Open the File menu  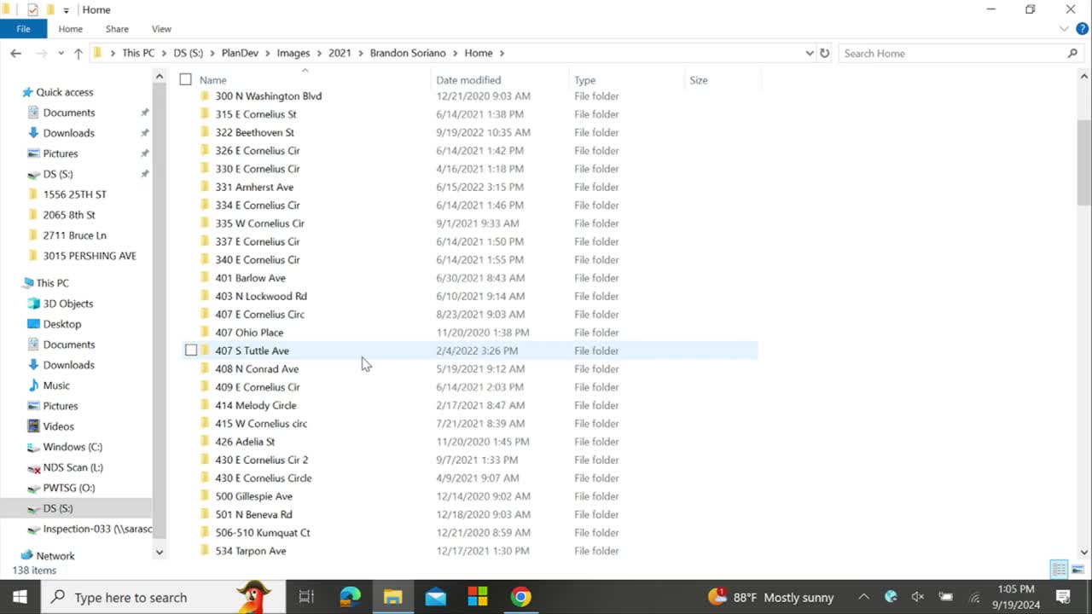(x=23, y=29)
